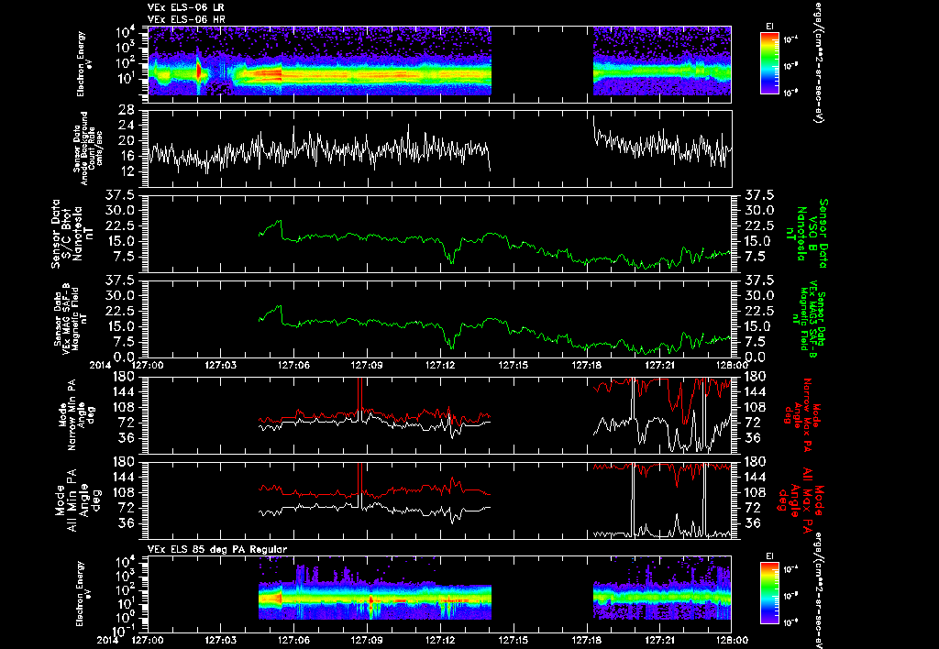This screenshot has width=939, height=649.
Task: Click the "S/C Btot Nanotesla nT" axis label
Action: tap(72, 234)
